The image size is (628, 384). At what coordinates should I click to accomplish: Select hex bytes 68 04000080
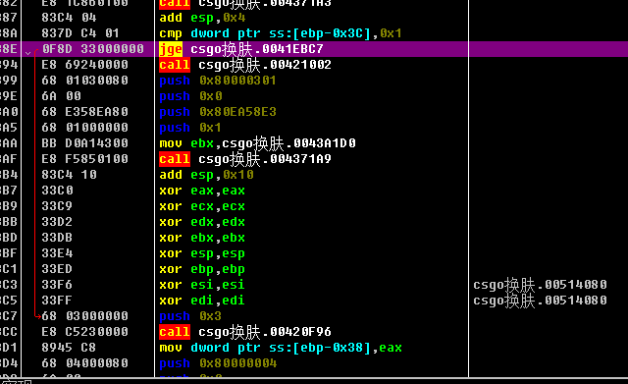[x=85, y=362]
